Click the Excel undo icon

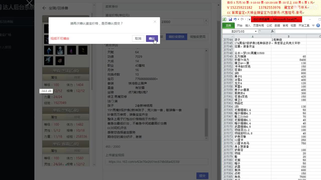coord(235,19)
